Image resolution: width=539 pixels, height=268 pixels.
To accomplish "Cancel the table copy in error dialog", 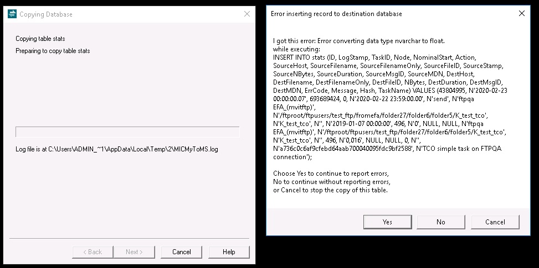I will [x=495, y=222].
